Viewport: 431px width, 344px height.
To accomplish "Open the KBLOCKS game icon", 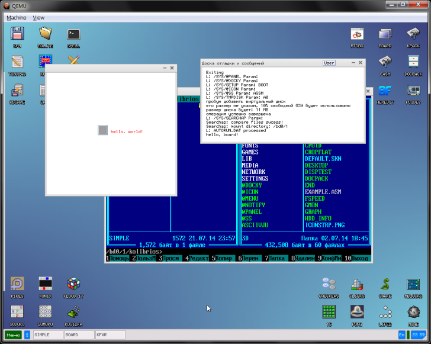I will coord(413,287).
